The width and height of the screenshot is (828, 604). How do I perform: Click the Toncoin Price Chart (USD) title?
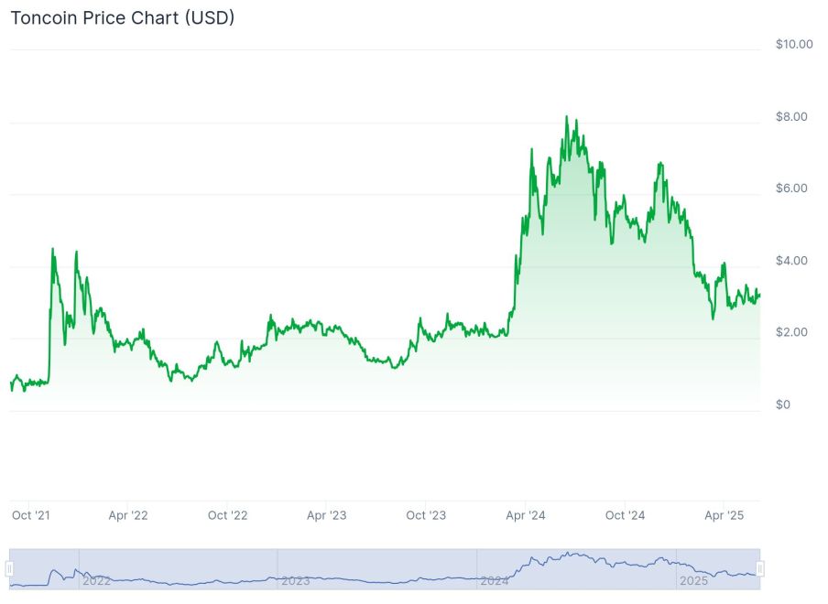(x=123, y=17)
